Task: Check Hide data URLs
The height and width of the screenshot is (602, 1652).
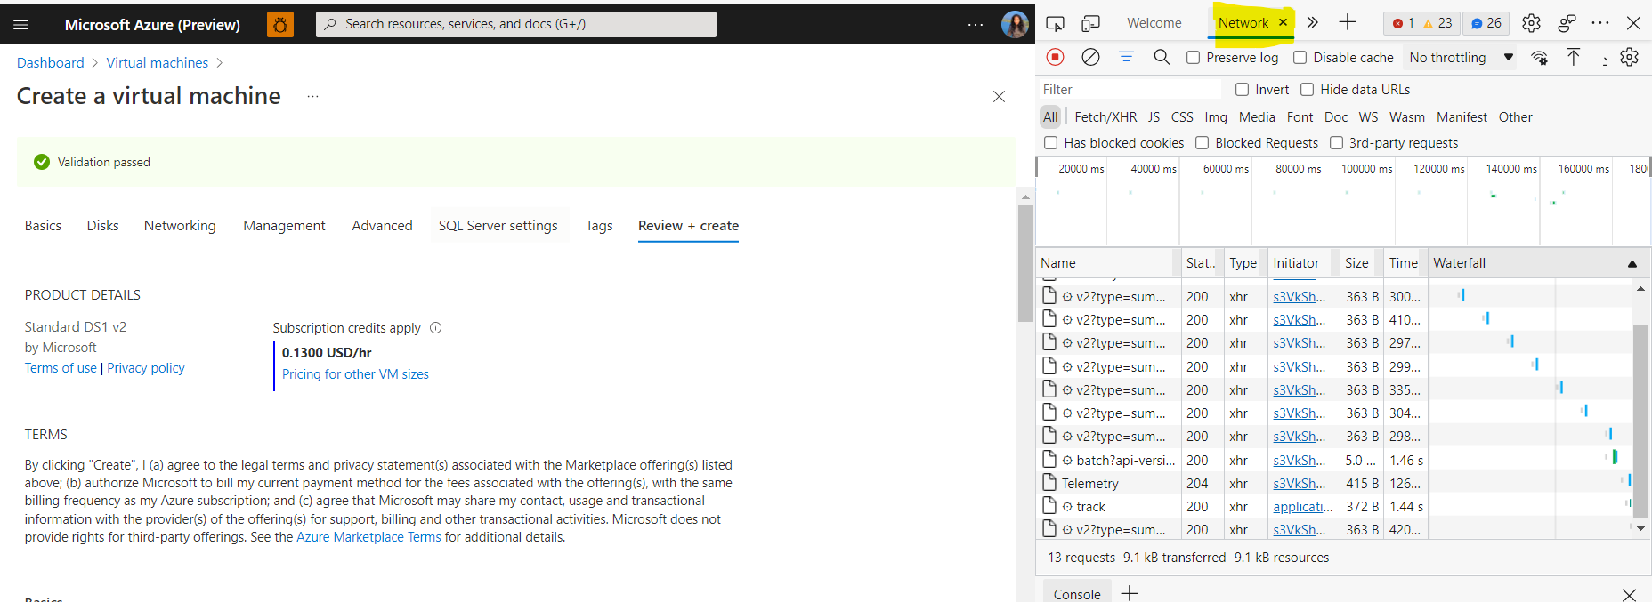Action: click(1307, 90)
